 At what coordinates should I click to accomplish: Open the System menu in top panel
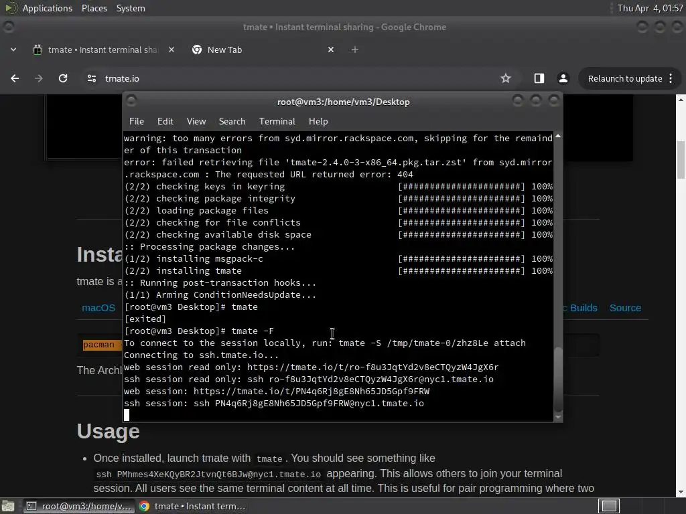[131, 8]
